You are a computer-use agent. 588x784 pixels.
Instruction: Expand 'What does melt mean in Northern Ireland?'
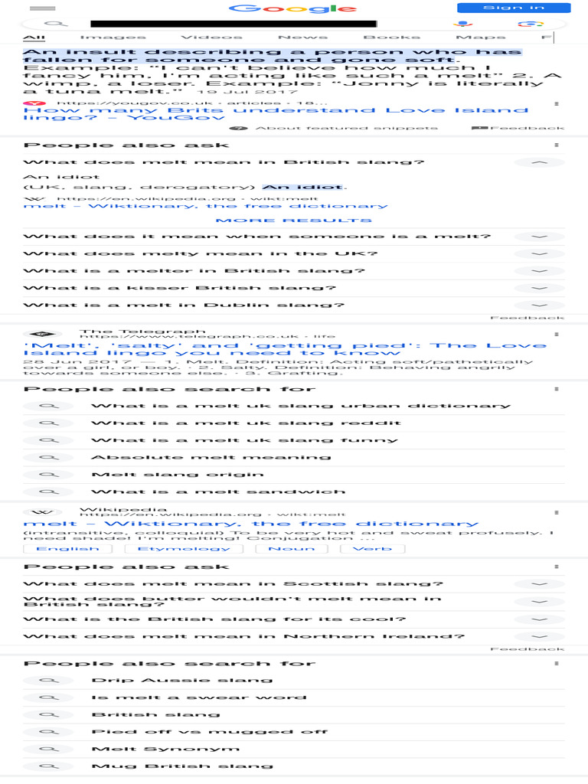[x=539, y=636]
